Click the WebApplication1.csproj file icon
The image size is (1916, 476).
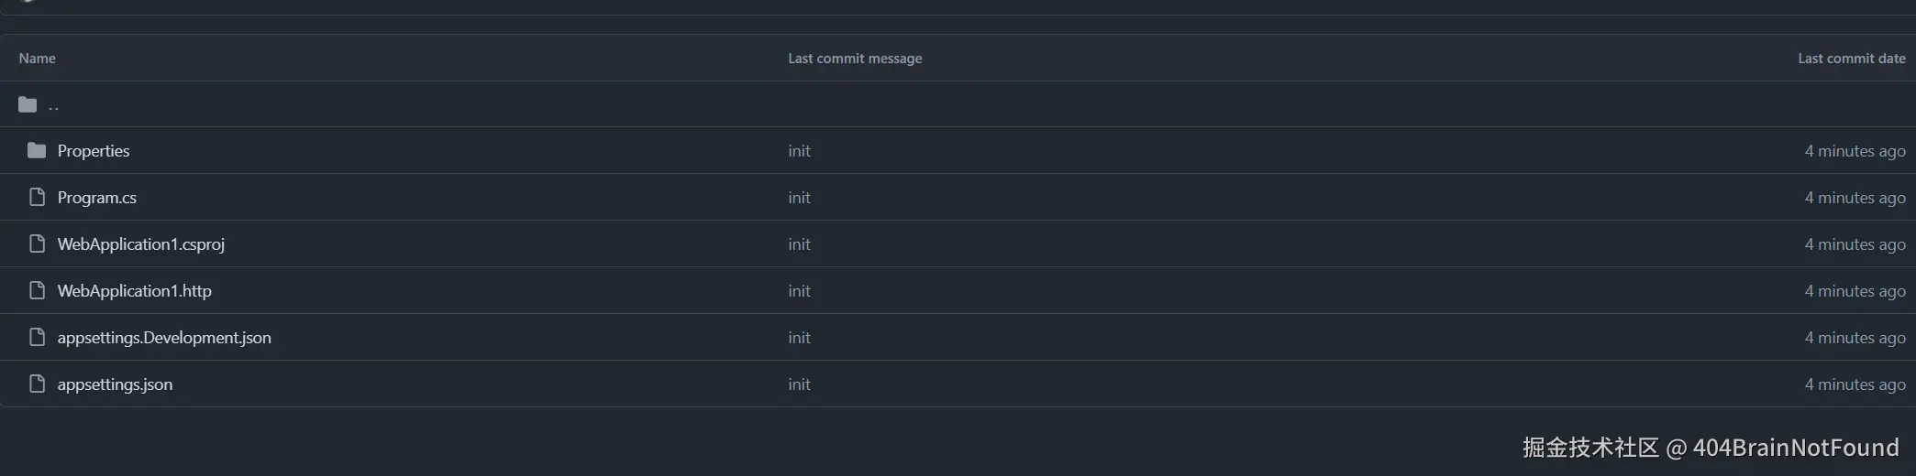coord(37,243)
